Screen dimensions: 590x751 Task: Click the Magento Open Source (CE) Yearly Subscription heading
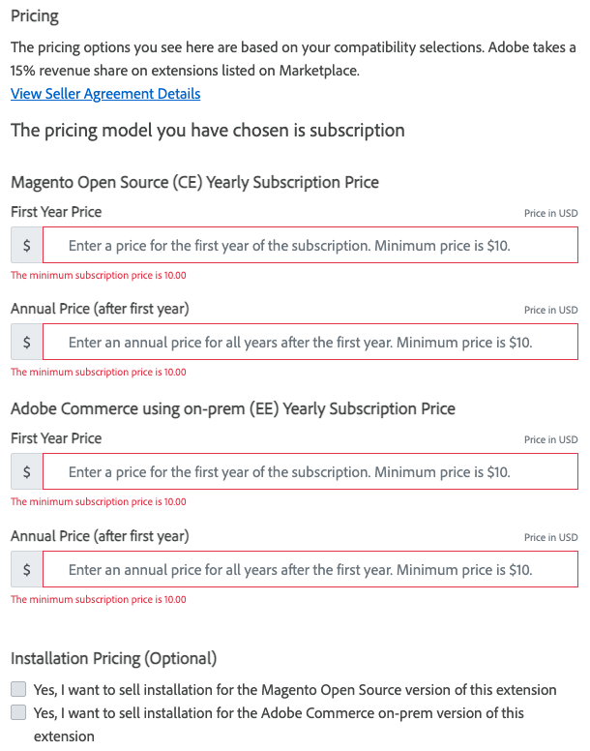point(194,182)
